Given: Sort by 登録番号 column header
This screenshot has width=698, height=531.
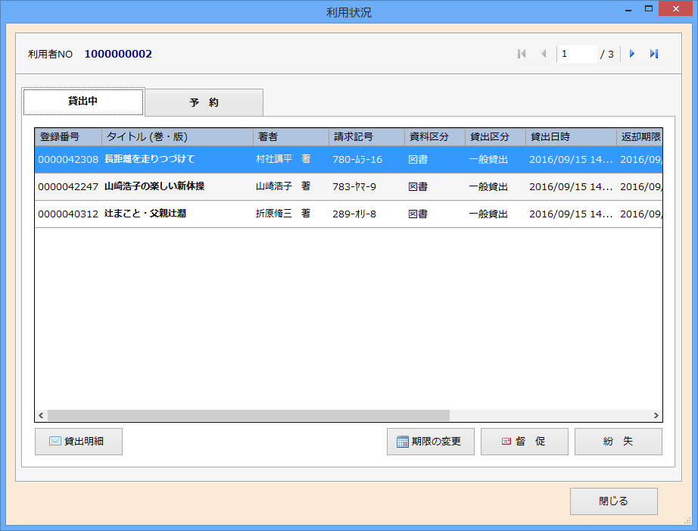Looking at the screenshot, I should pyautogui.click(x=69, y=137).
